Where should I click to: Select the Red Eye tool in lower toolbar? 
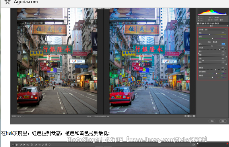40,145
